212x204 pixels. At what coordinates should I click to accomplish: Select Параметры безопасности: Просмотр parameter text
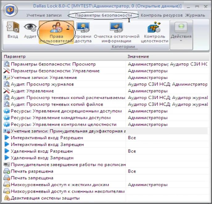pos(53,64)
